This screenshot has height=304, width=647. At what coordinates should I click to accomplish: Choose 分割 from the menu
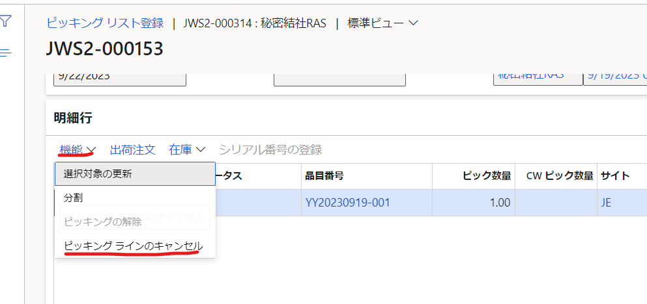tap(135, 198)
